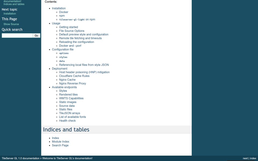258x161 pixels.
Task: Open Styles endpoint link
Action: tap(63, 91)
